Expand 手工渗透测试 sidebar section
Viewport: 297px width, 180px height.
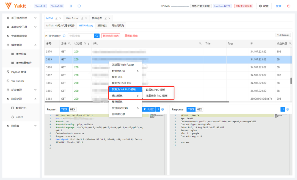(21, 18)
